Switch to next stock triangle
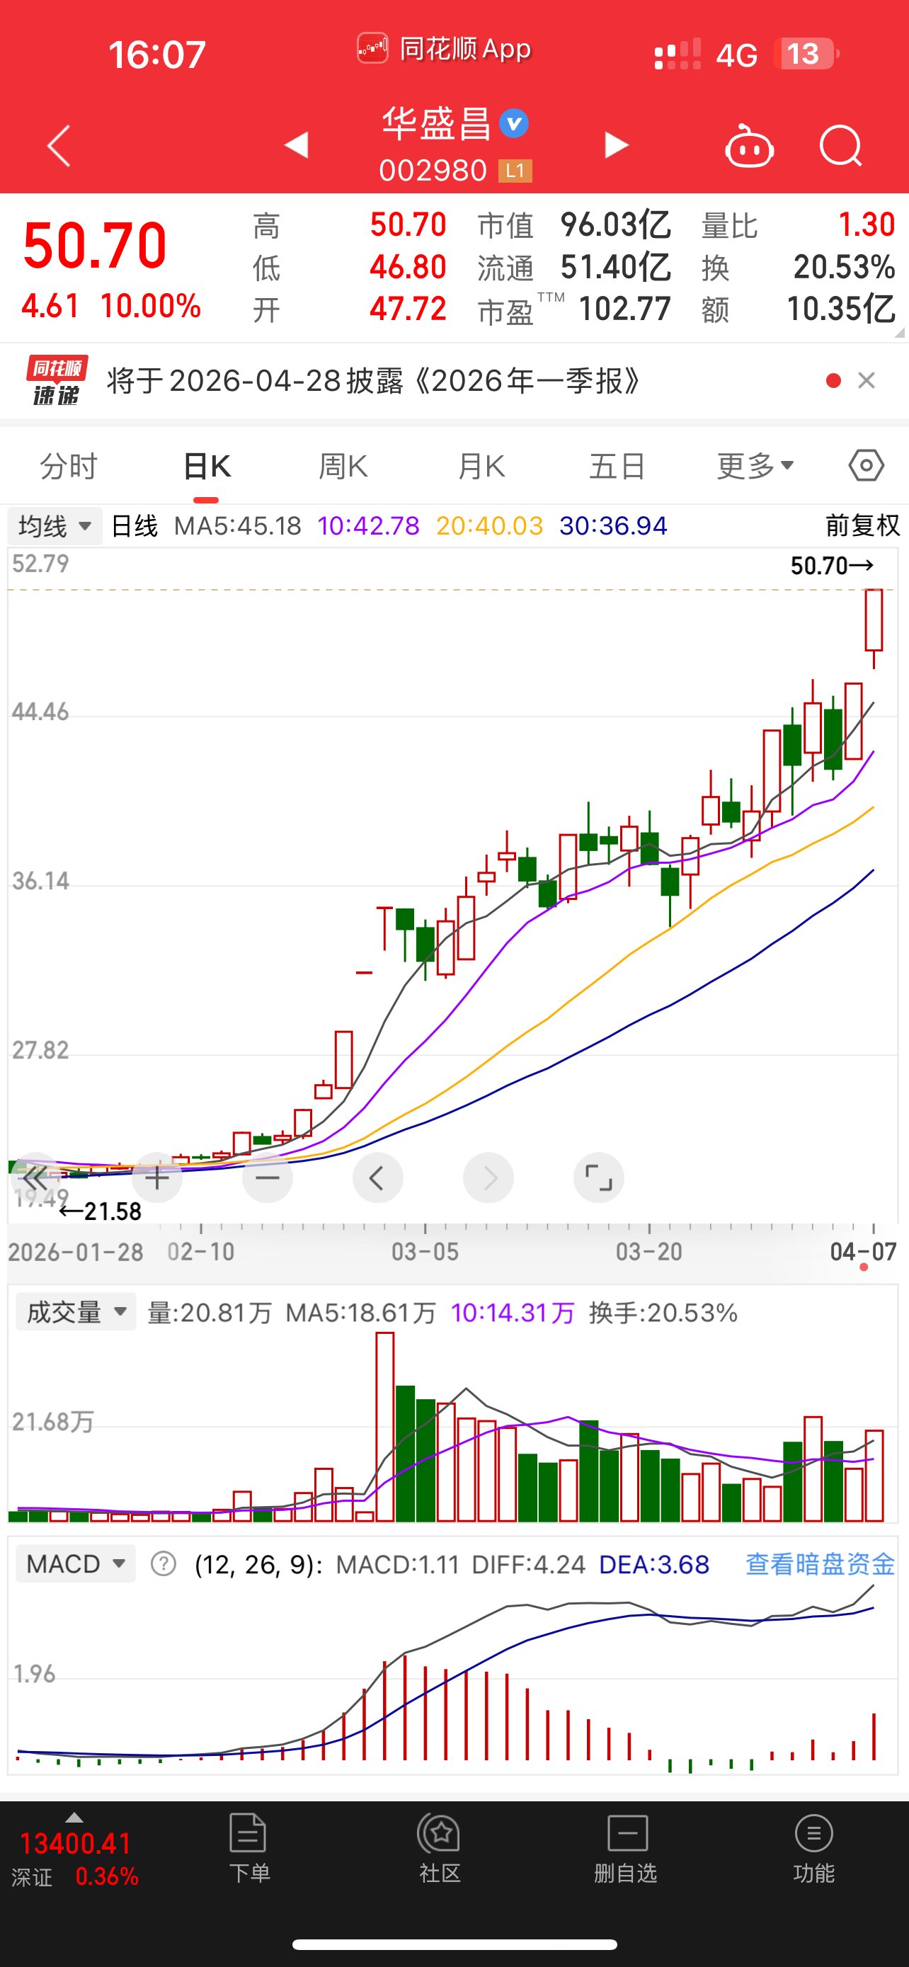 616,145
